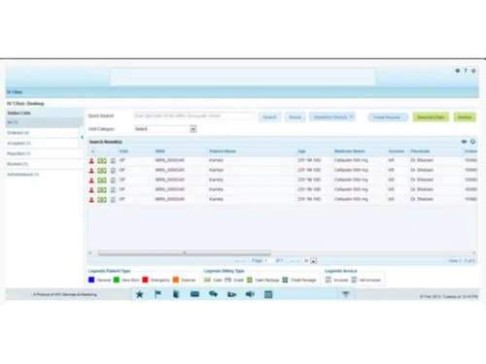This screenshot has width=486, height=364.
Task: Expand the Advanced Search dropdown
Action: (x=332, y=116)
